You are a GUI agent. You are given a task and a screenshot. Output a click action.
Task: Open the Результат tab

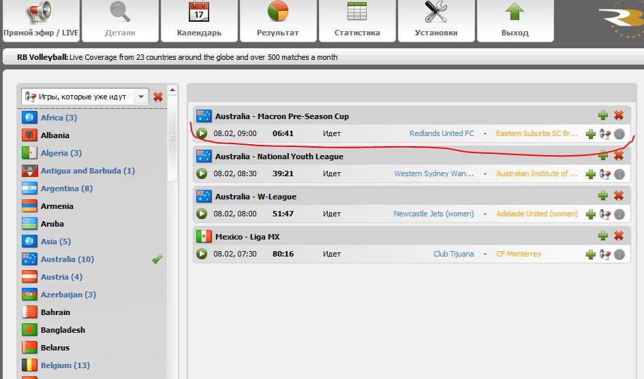coord(278,20)
